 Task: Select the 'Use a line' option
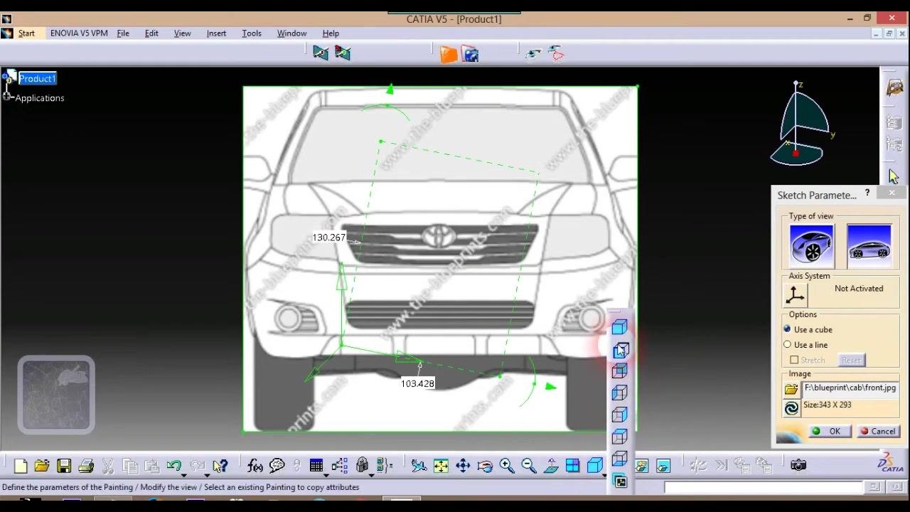tap(787, 345)
